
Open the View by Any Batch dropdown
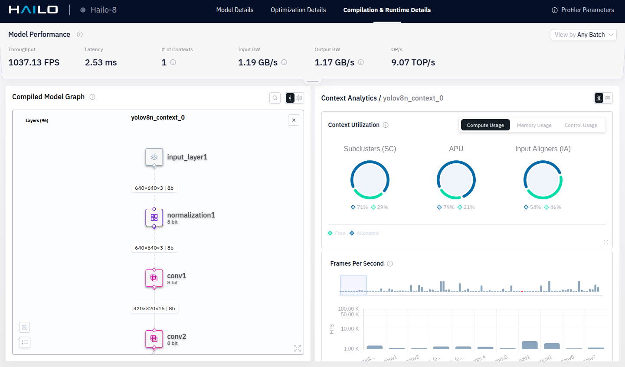[583, 35]
